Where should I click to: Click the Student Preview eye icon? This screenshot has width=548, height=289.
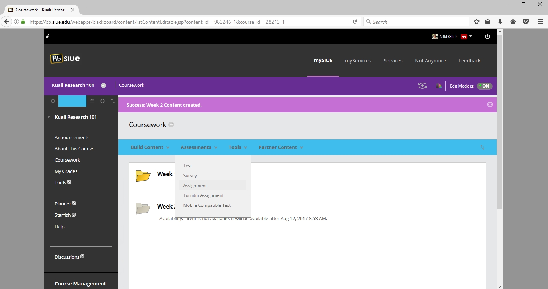(422, 86)
